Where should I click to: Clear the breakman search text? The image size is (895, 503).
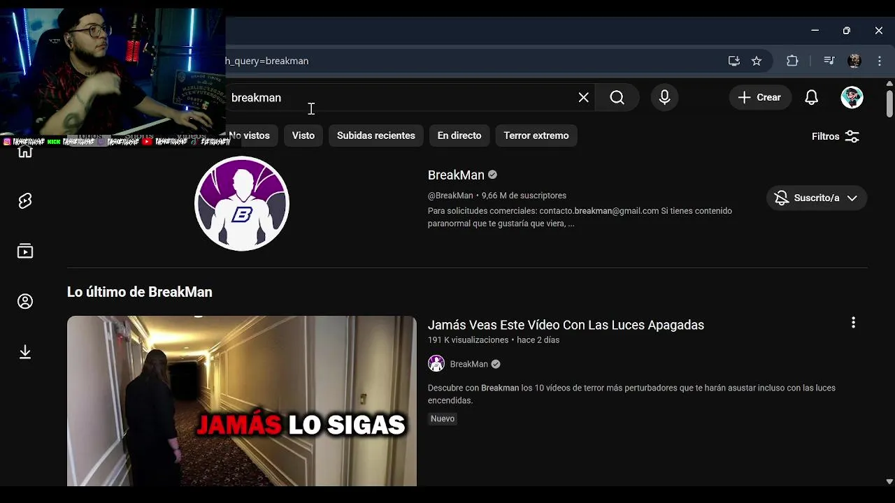[x=584, y=98]
